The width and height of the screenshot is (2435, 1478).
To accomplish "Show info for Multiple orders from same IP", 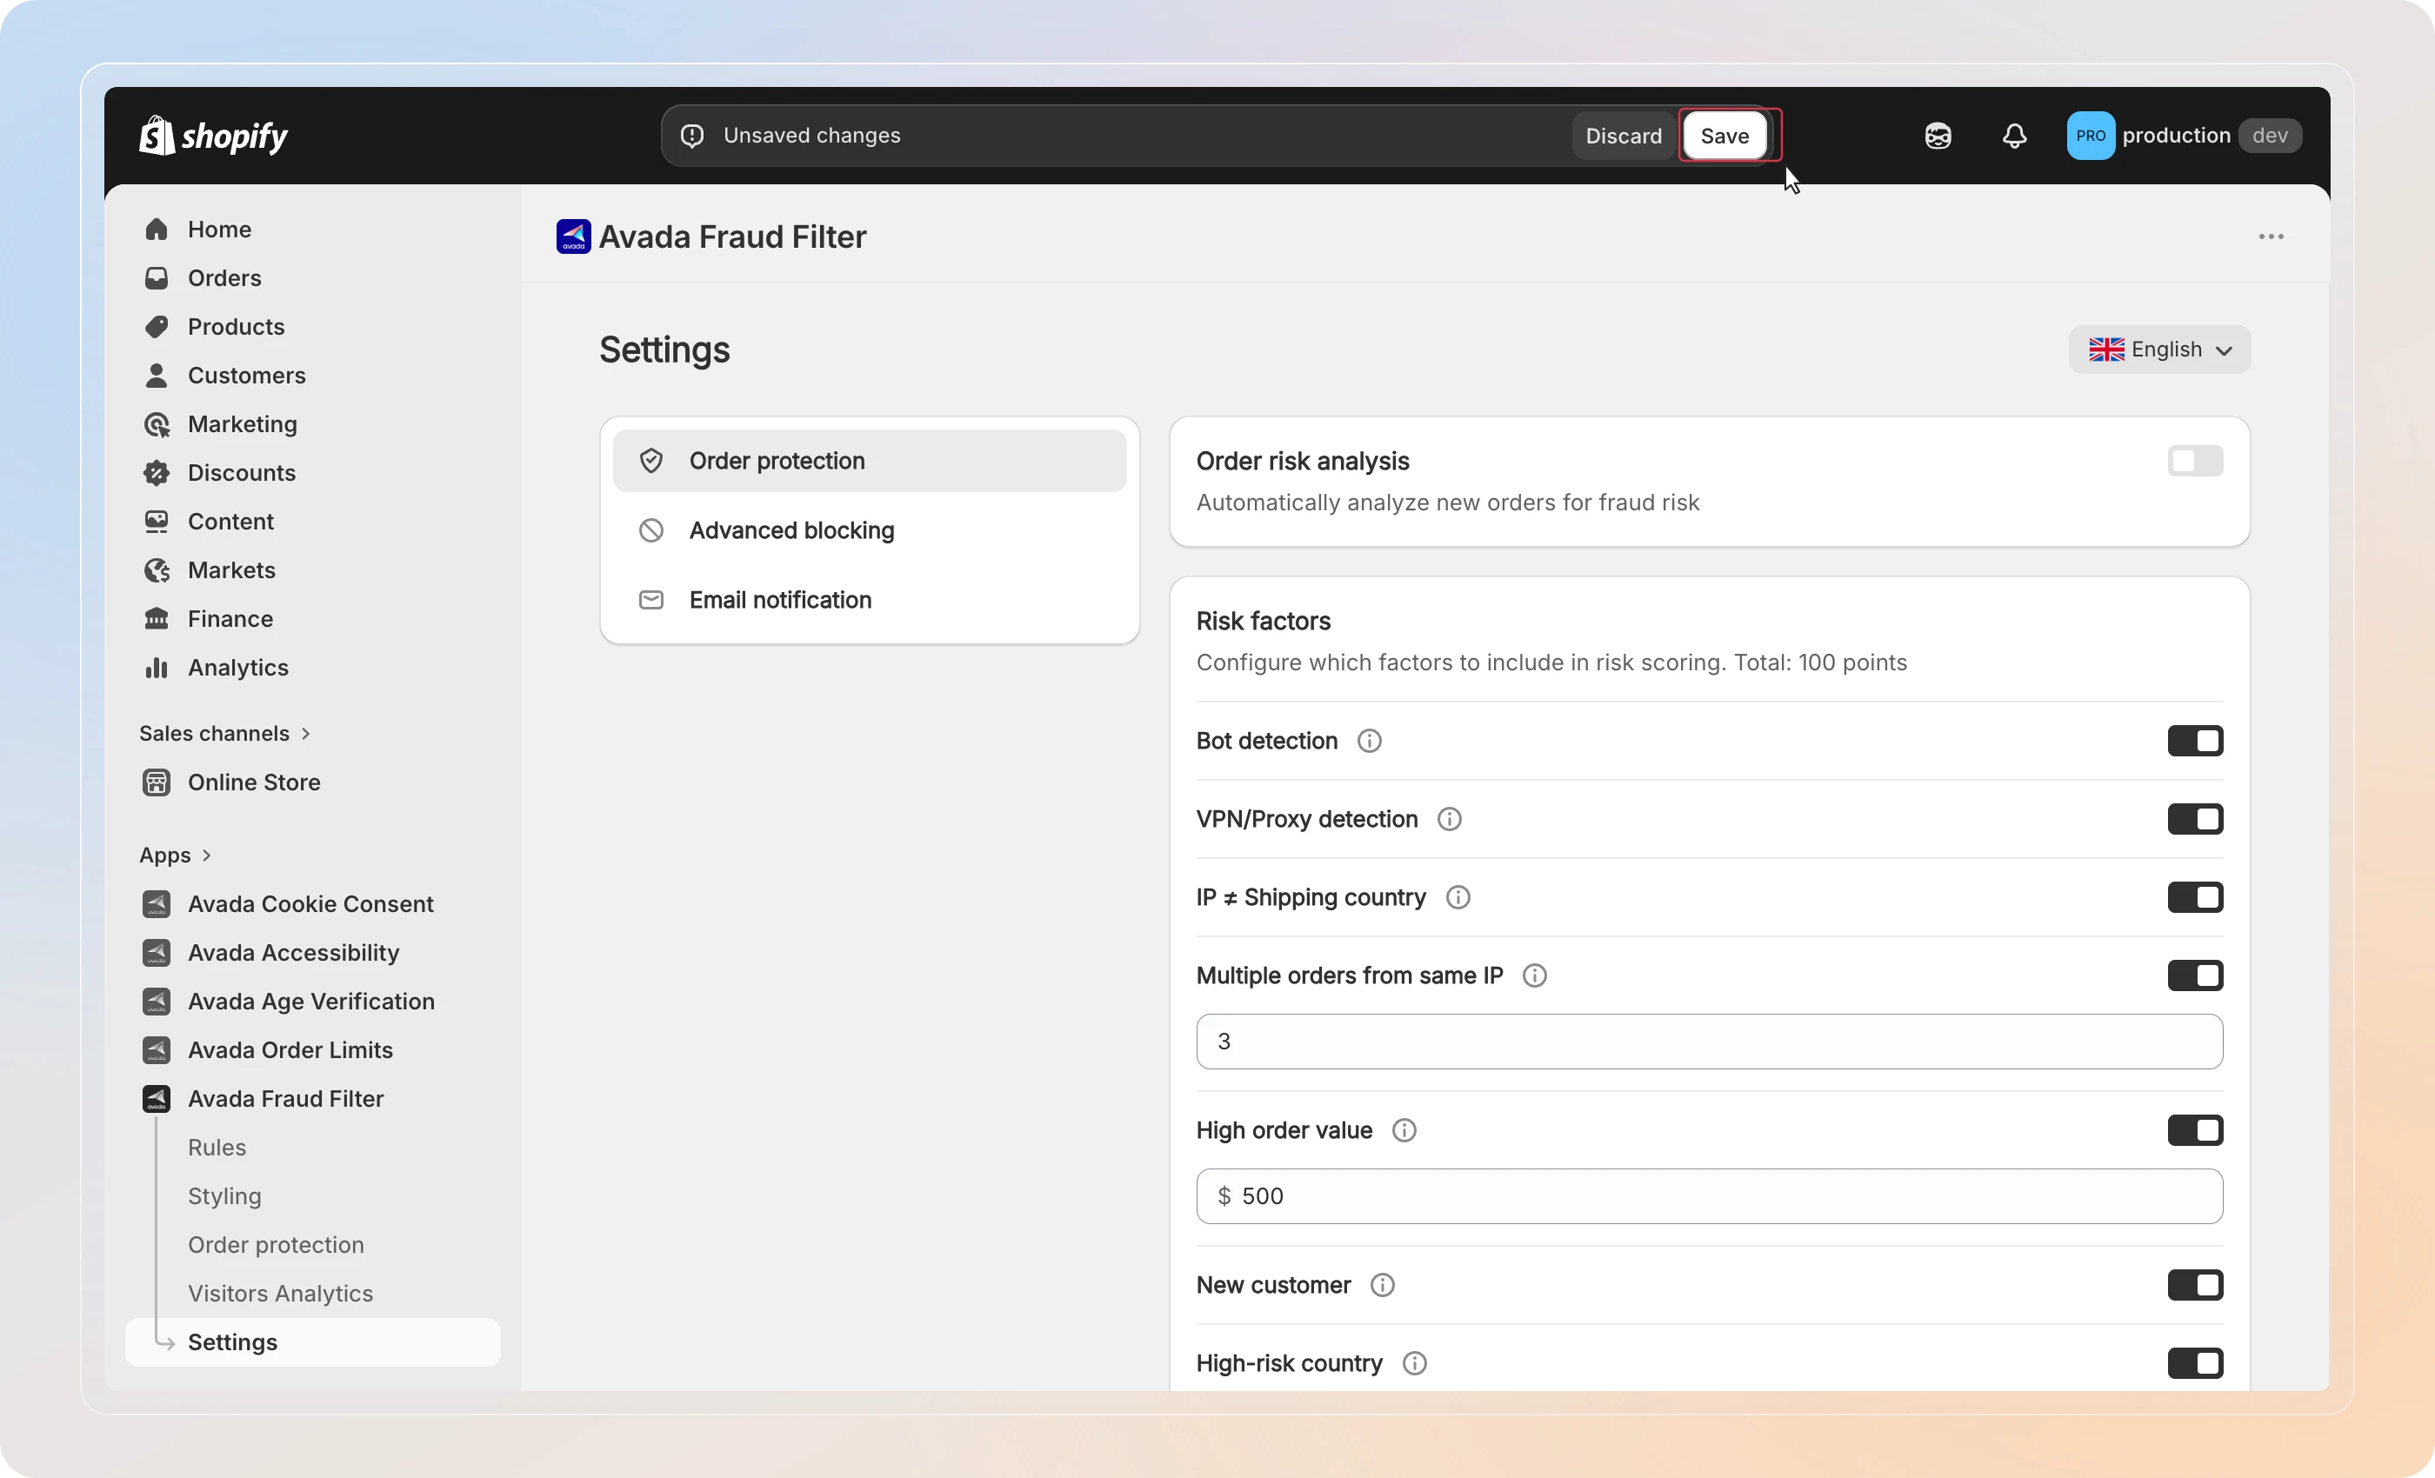I will coord(1534,976).
